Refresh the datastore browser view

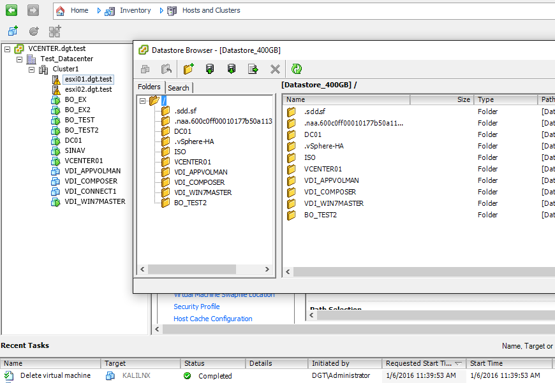click(x=297, y=69)
